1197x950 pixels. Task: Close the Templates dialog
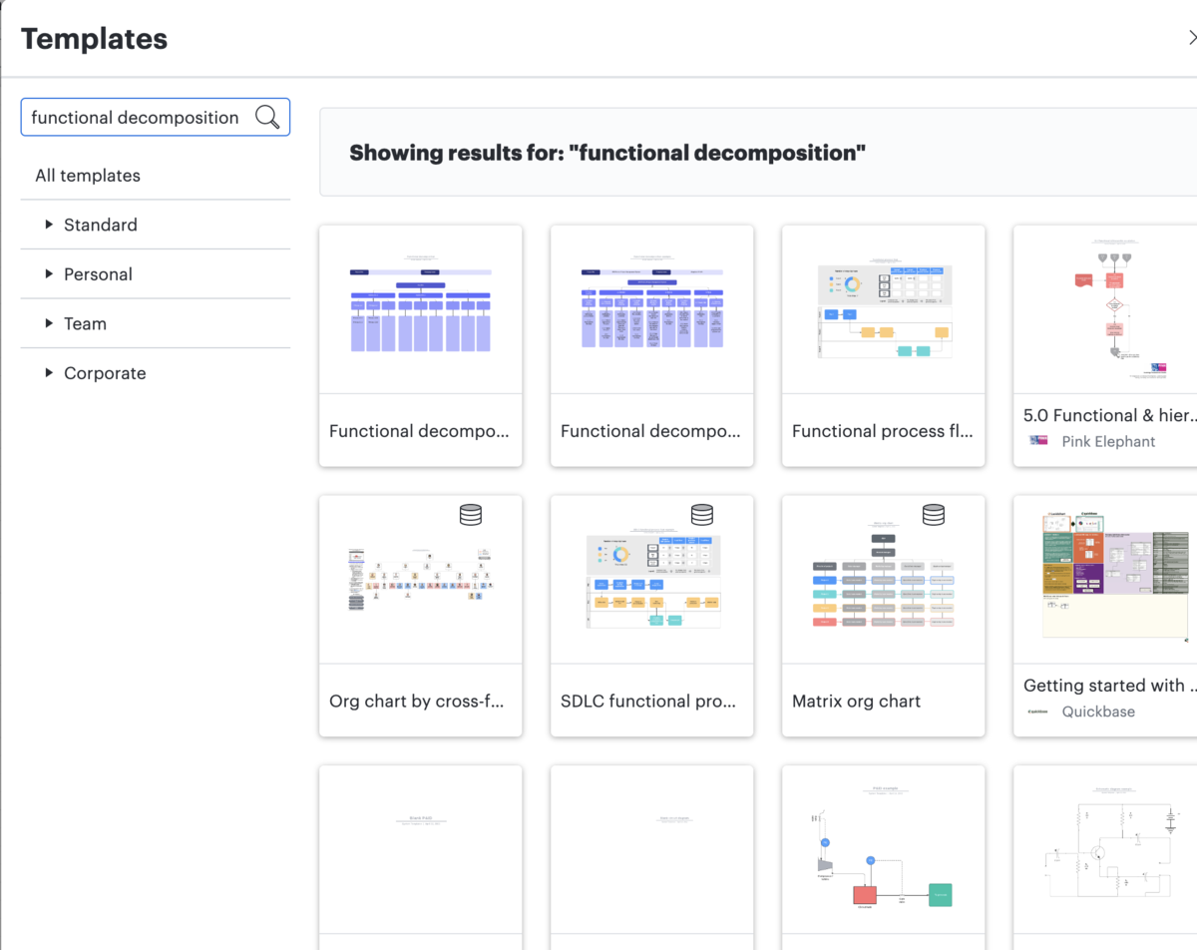pos(1192,38)
